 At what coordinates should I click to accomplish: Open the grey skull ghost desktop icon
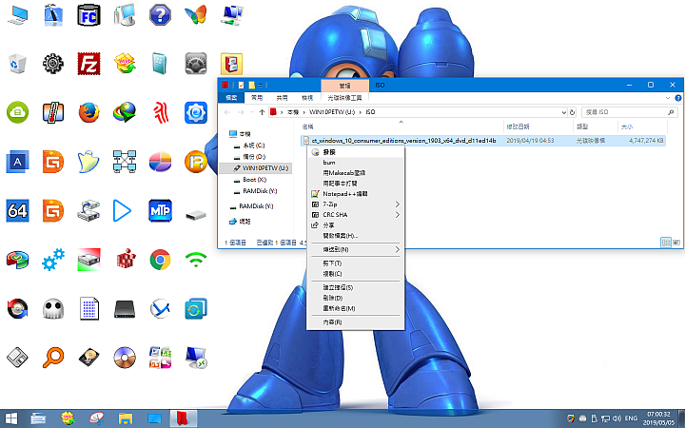click(x=53, y=309)
